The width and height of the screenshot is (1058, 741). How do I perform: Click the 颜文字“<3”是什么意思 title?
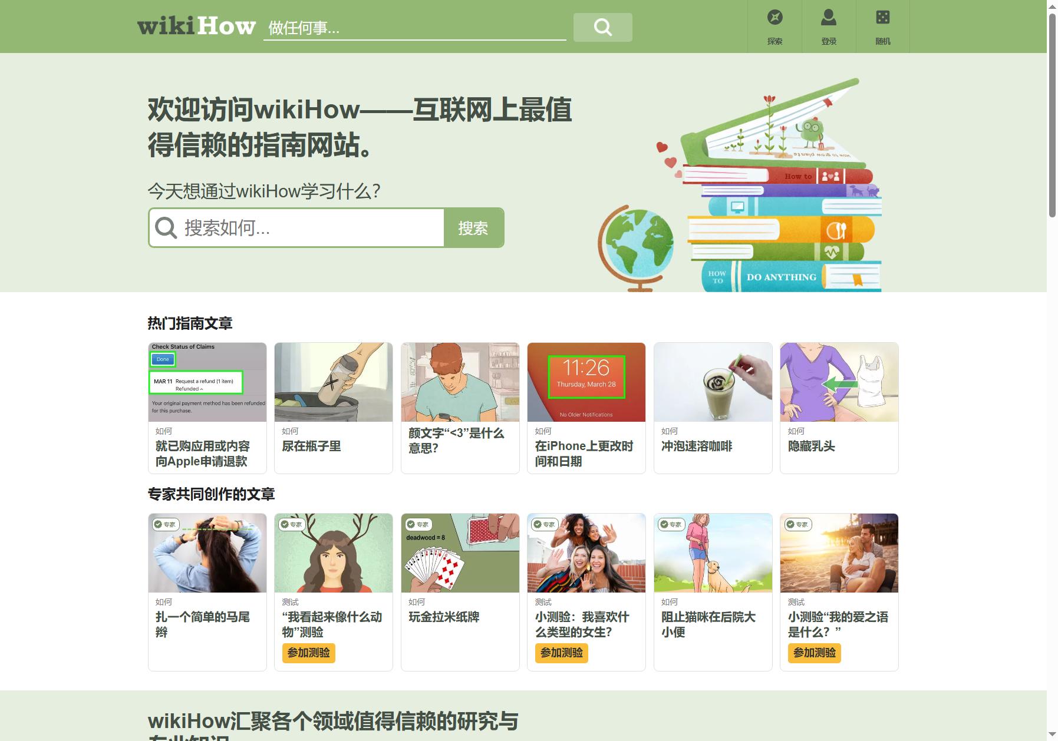(456, 441)
